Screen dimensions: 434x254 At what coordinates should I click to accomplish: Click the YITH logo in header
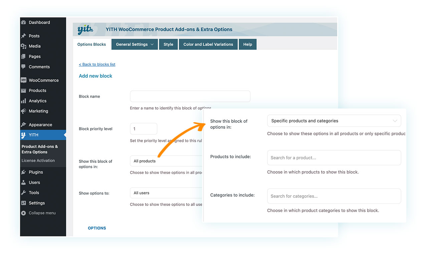coord(85,29)
